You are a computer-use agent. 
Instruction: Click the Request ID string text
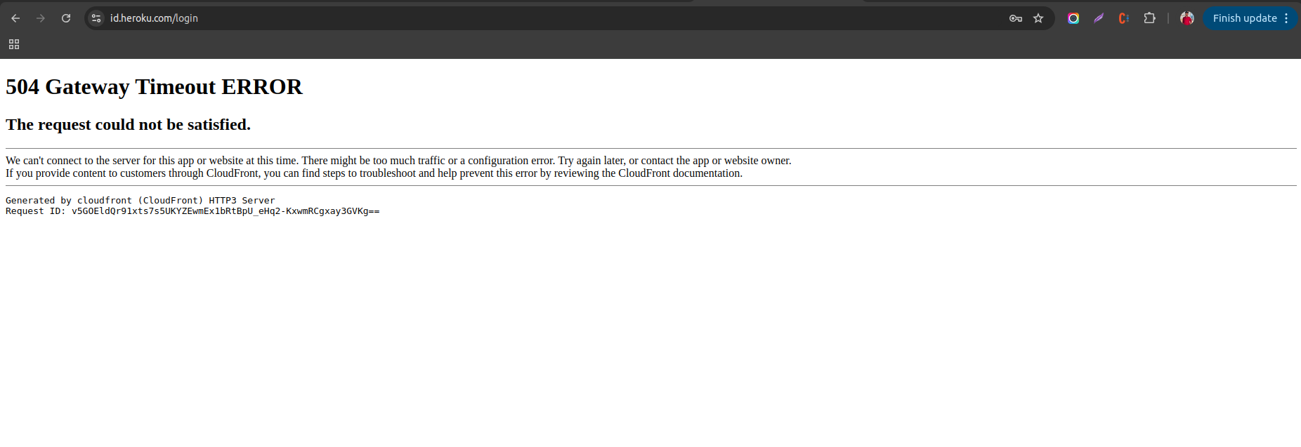pyautogui.click(x=225, y=211)
